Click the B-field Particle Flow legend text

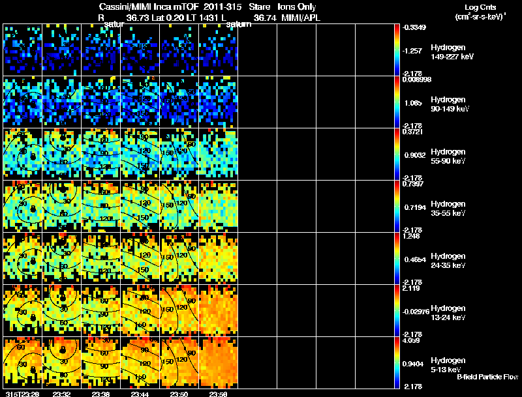pyautogui.click(x=487, y=377)
